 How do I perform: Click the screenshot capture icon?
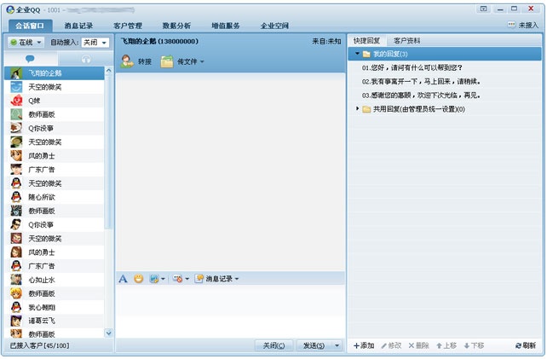pos(177,279)
